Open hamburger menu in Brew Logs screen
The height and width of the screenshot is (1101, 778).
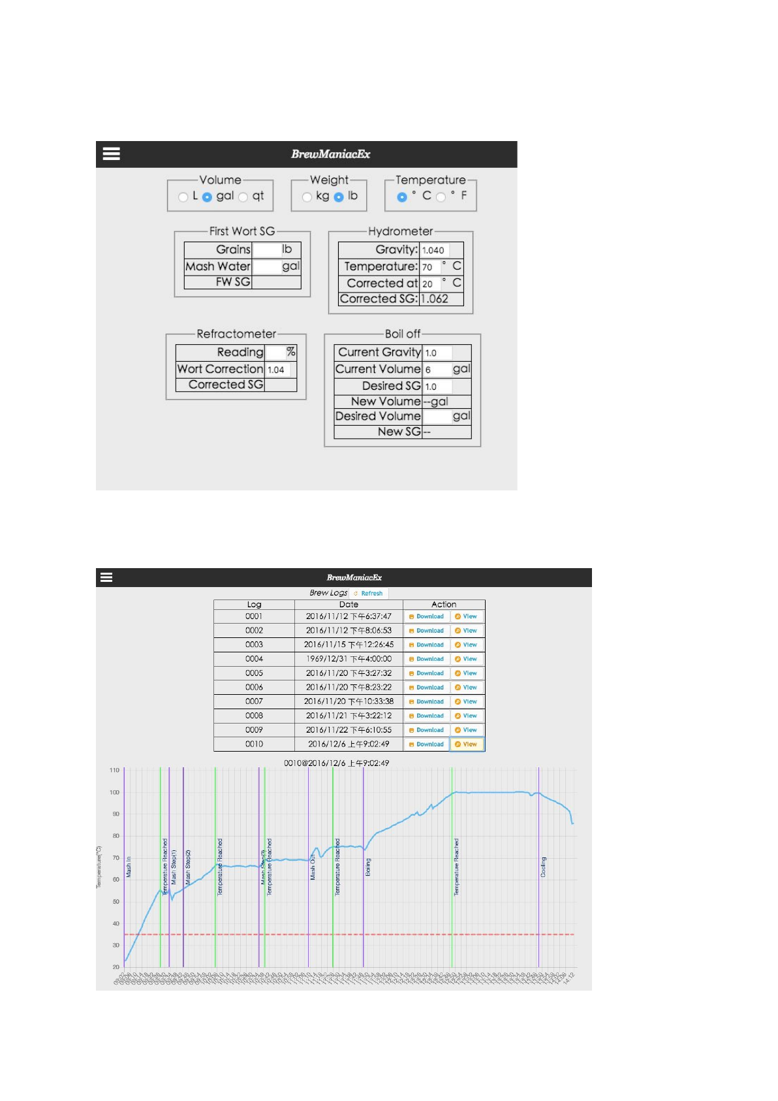point(106,577)
